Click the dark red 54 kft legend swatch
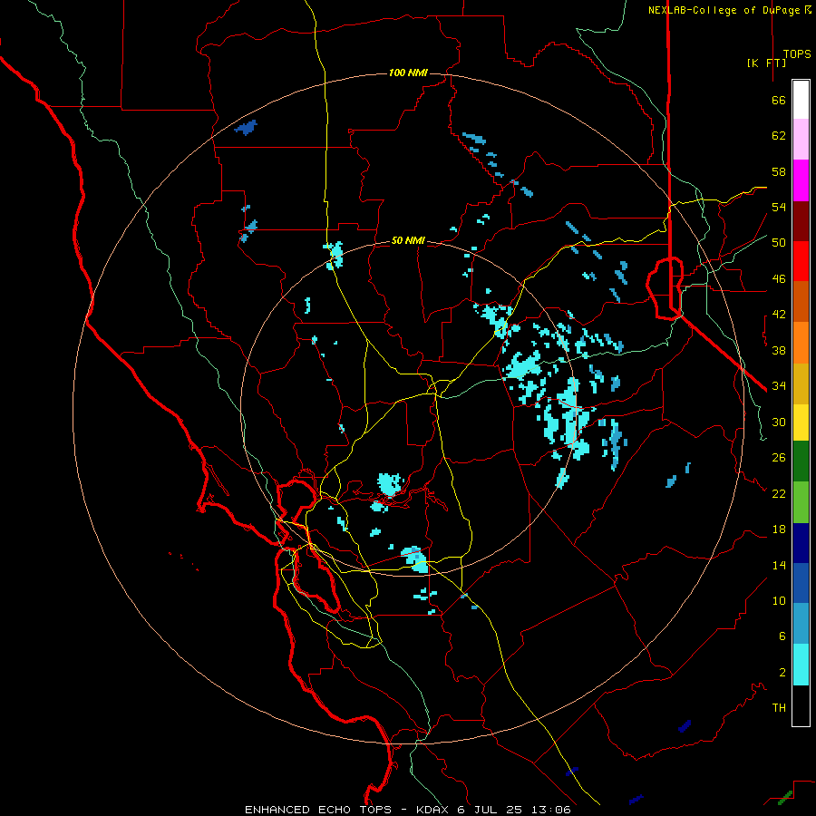This screenshot has height=816, width=816. (801, 220)
